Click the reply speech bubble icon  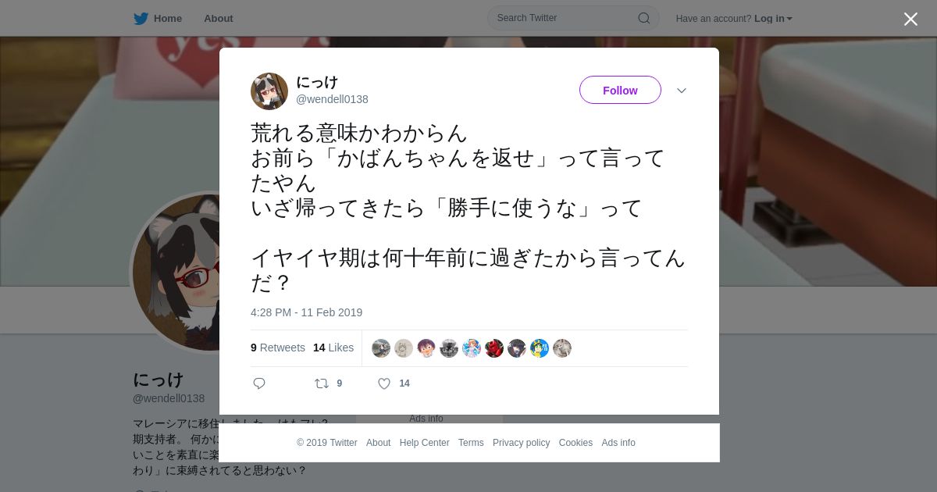pos(259,383)
